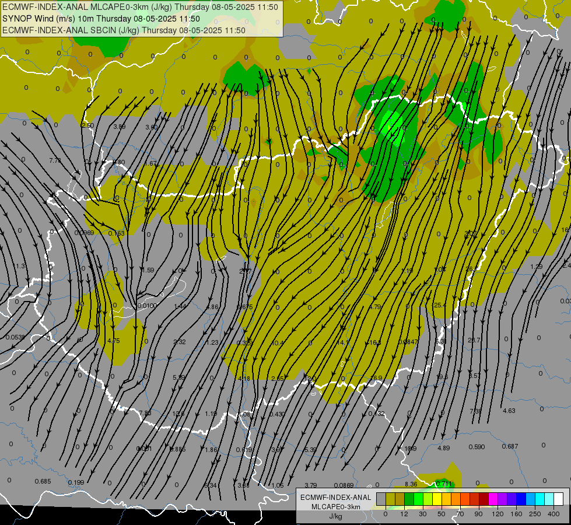571x525 pixels.
Task: Click the legend label MLCAPE0-3km
Action: point(335,507)
